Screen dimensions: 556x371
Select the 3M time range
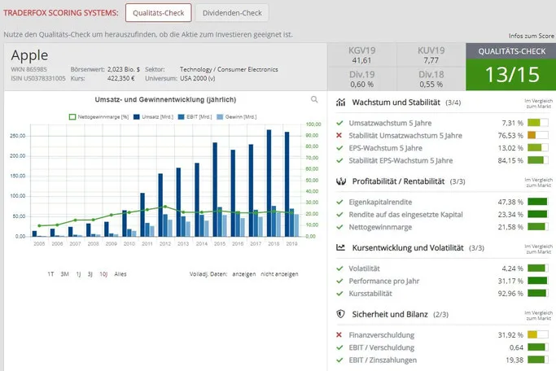(64, 274)
